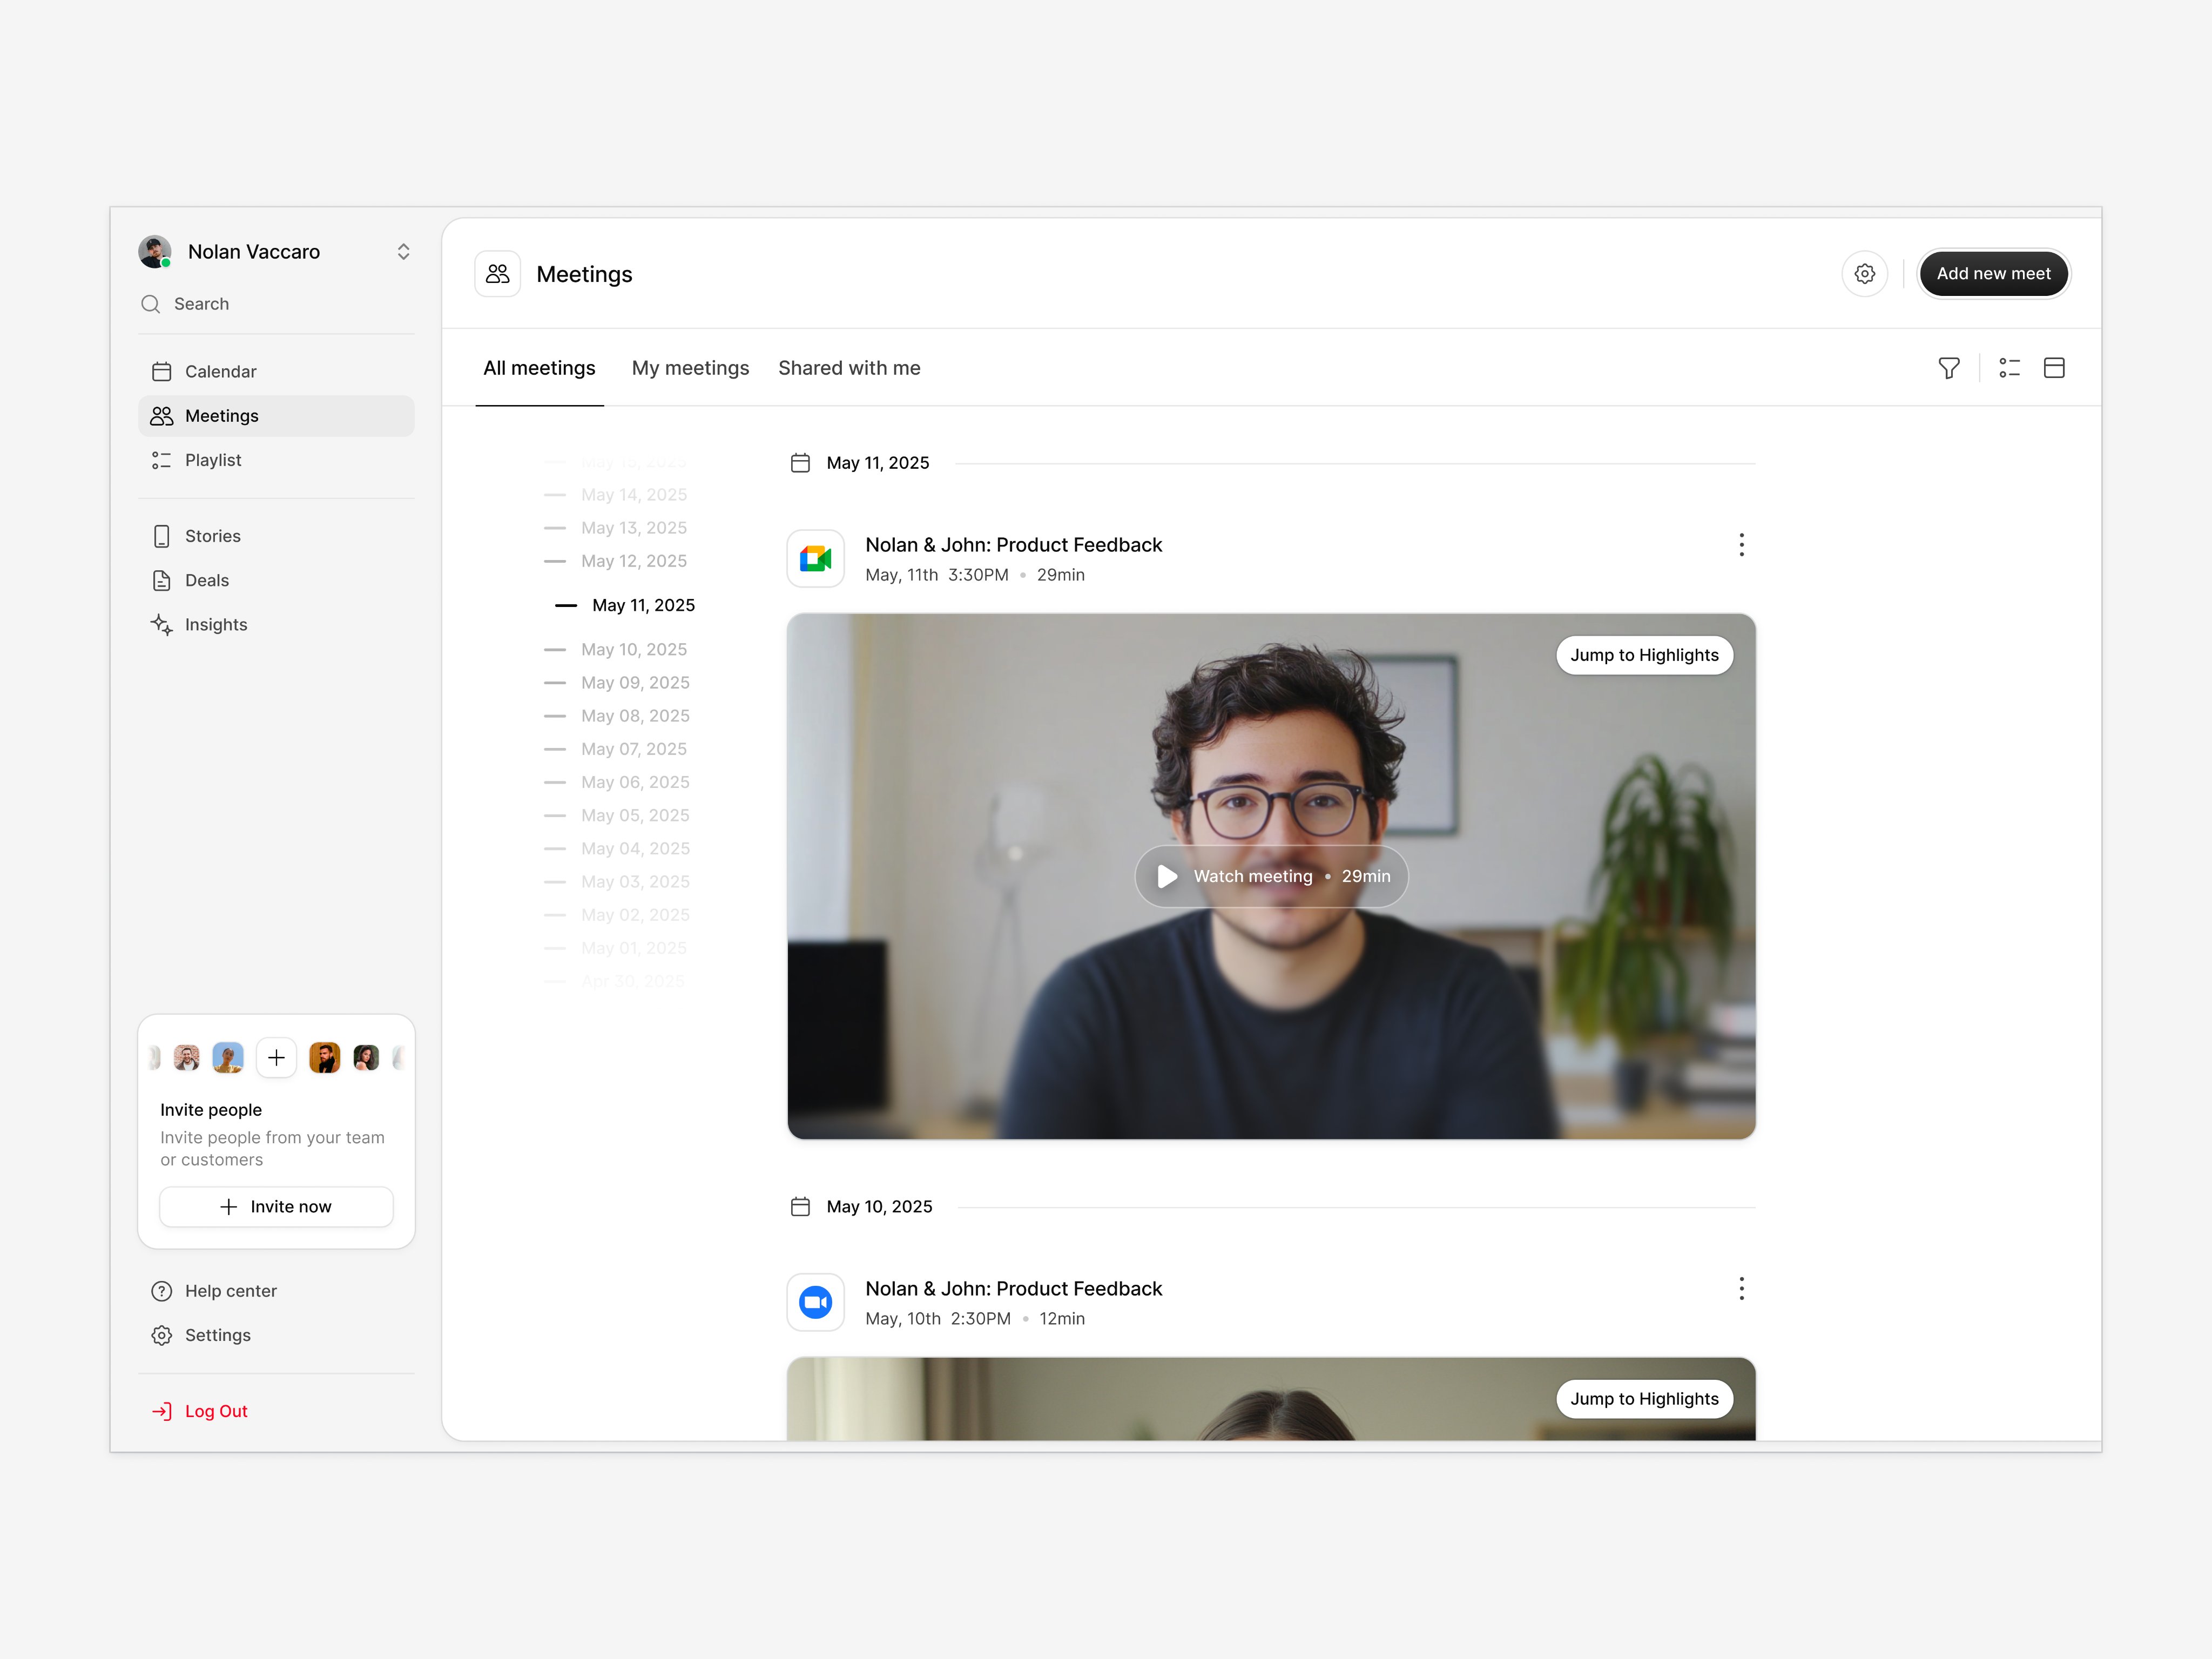2212x1659 pixels.
Task: Click the gear icon beside Add new meet
Action: pos(1864,274)
